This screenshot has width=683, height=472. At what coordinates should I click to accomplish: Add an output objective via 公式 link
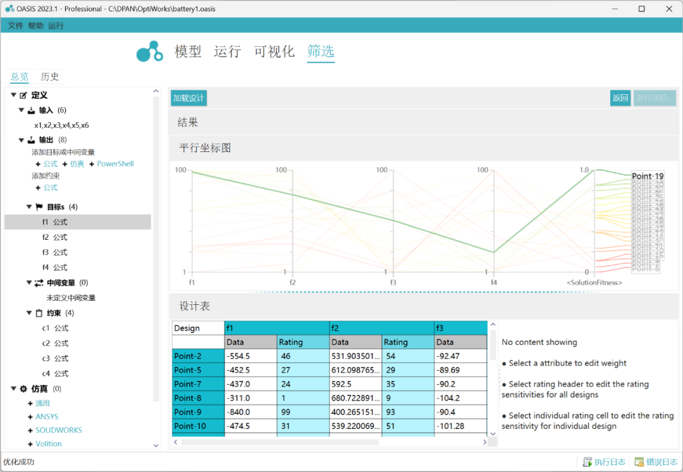coord(51,164)
